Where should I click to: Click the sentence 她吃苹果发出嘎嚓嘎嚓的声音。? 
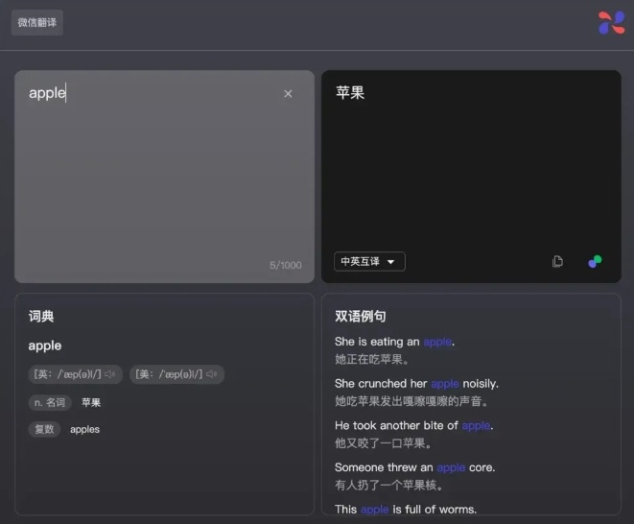pyautogui.click(x=412, y=401)
